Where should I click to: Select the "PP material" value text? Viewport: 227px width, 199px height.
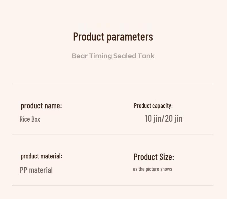[36, 170]
